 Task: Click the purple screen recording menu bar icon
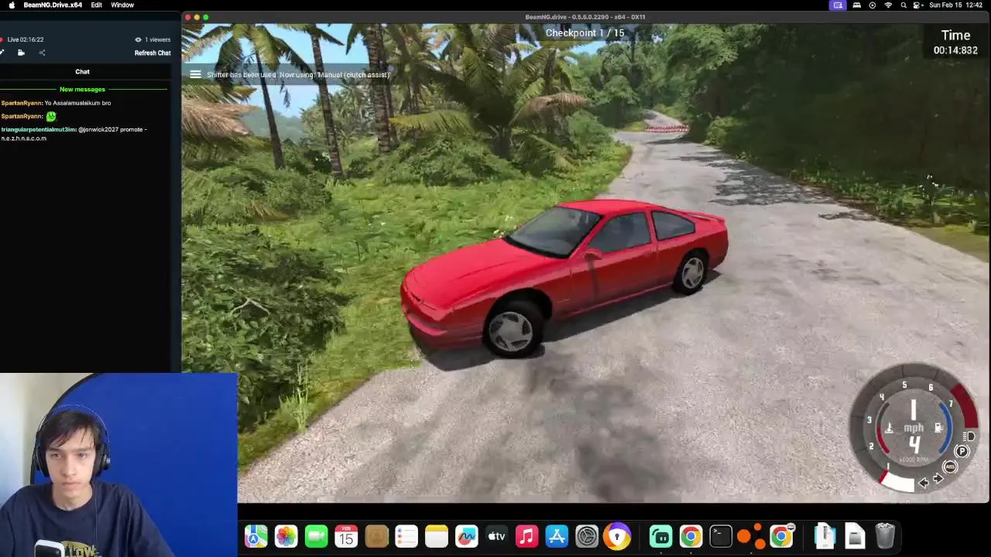(838, 5)
